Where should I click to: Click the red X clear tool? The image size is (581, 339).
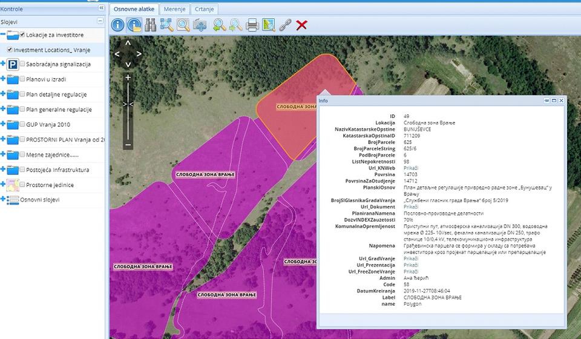tap(301, 25)
